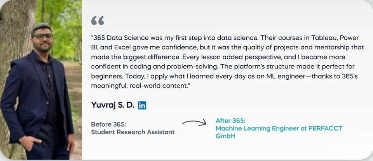This screenshot has height=161, width=373.
Task: Click the curved arrow pointing to After 365
Action: 194,123
